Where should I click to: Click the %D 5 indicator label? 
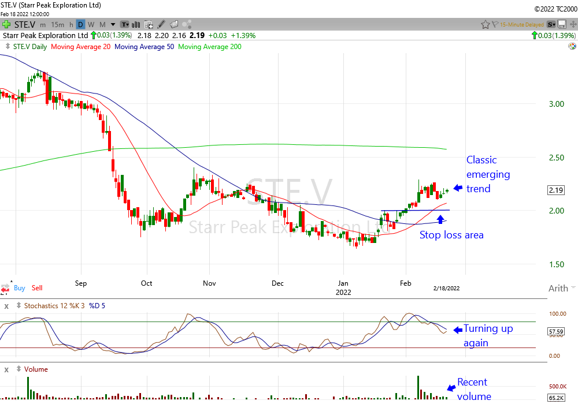(97, 306)
